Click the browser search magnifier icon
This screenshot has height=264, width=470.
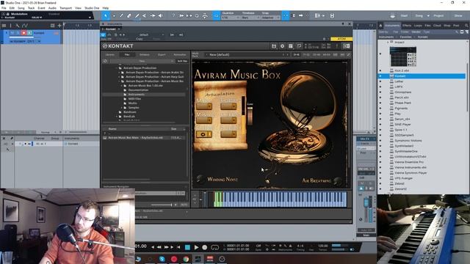click(x=466, y=26)
